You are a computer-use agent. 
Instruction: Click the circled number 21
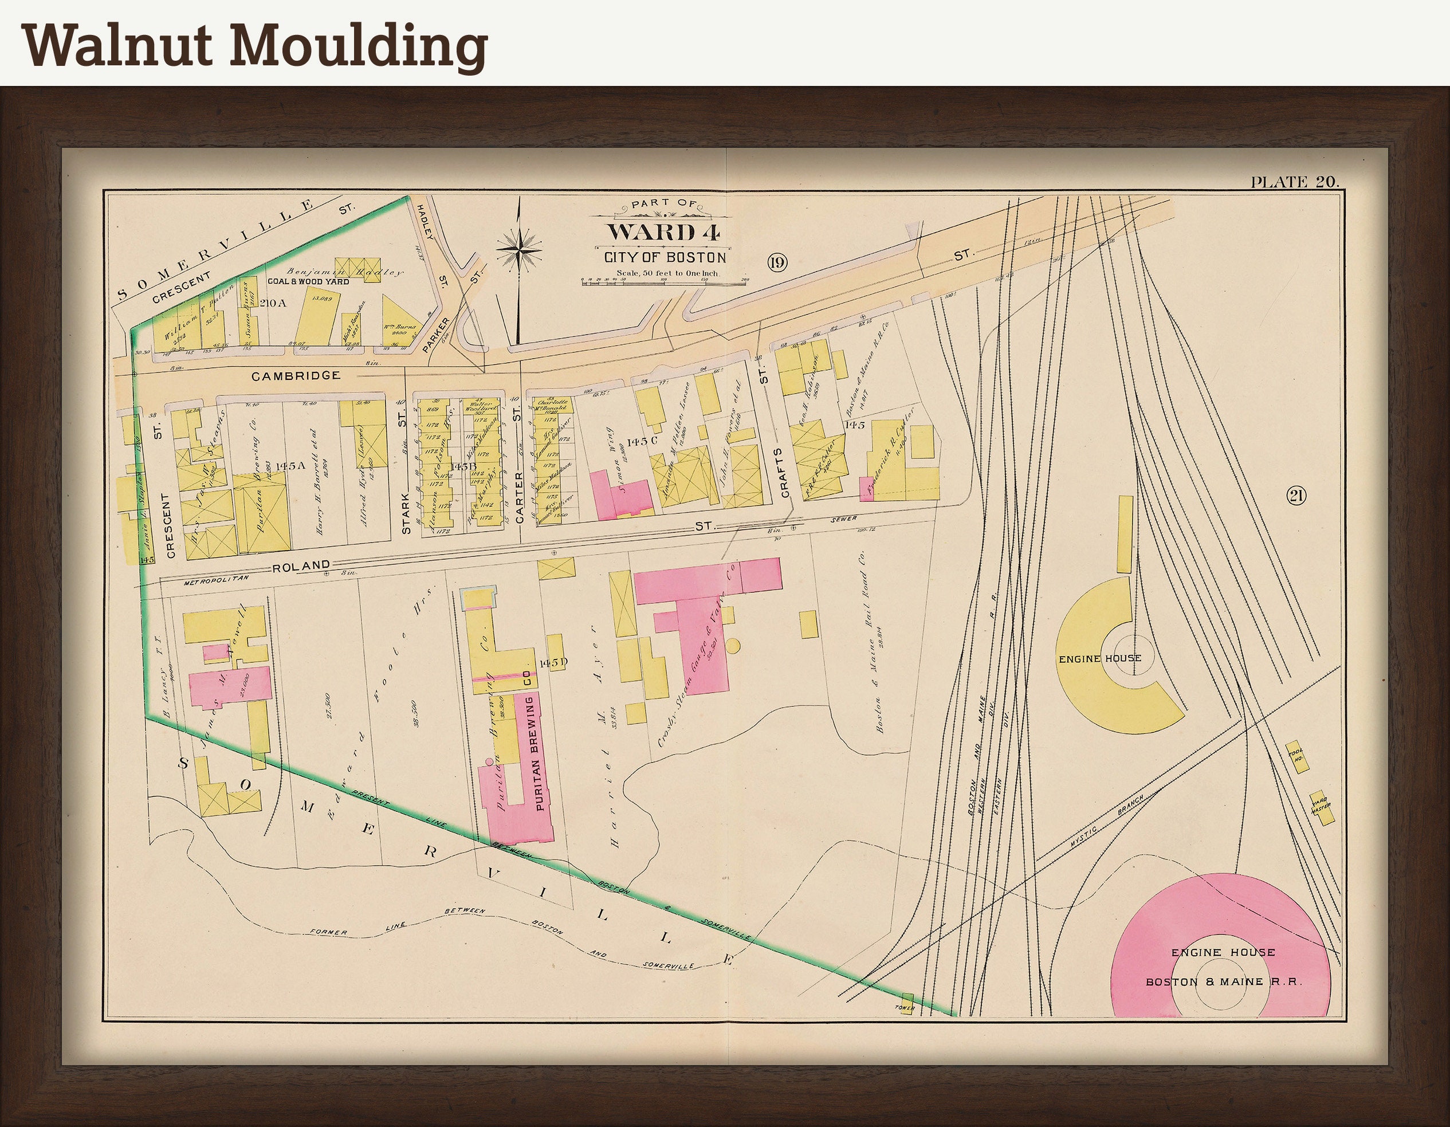(x=1296, y=496)
